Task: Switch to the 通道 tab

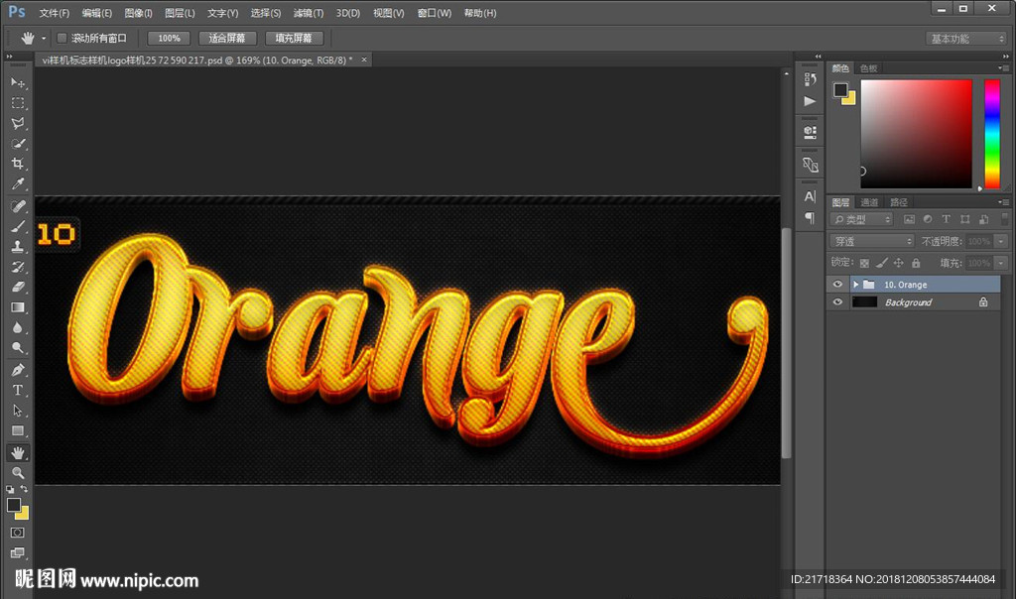Action: [869, 202]
